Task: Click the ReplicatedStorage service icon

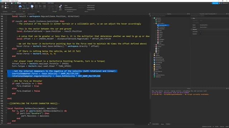Action: pos(154,59)
